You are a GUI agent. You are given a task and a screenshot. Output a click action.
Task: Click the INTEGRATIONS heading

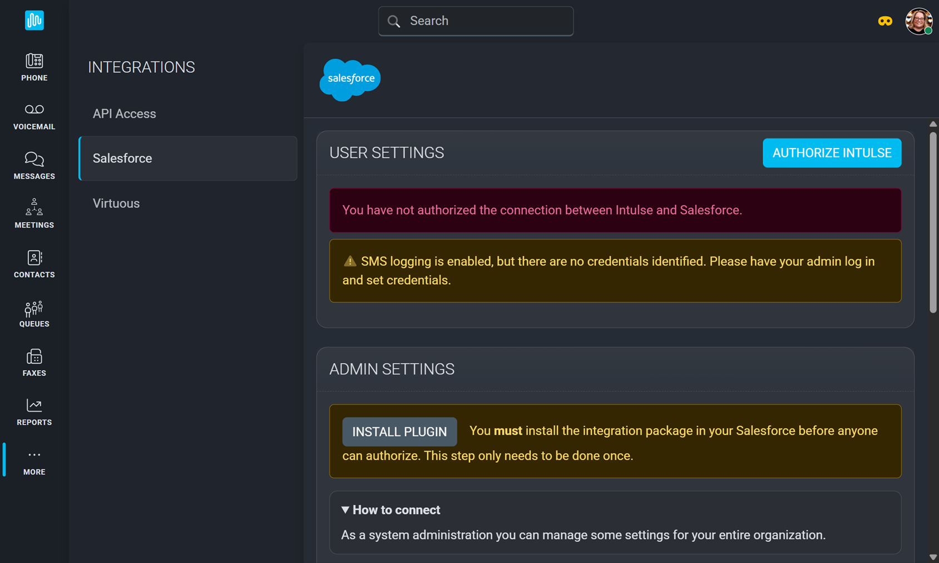click(141, 67)
